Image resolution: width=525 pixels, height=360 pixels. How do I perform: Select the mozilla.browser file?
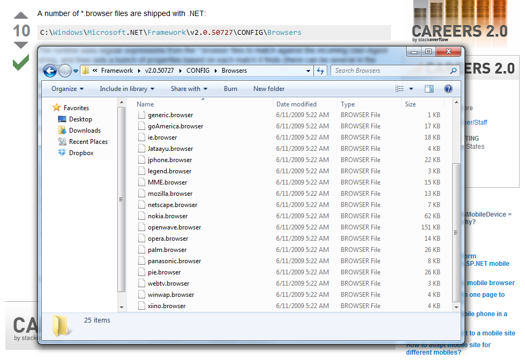tap(170, 194)
